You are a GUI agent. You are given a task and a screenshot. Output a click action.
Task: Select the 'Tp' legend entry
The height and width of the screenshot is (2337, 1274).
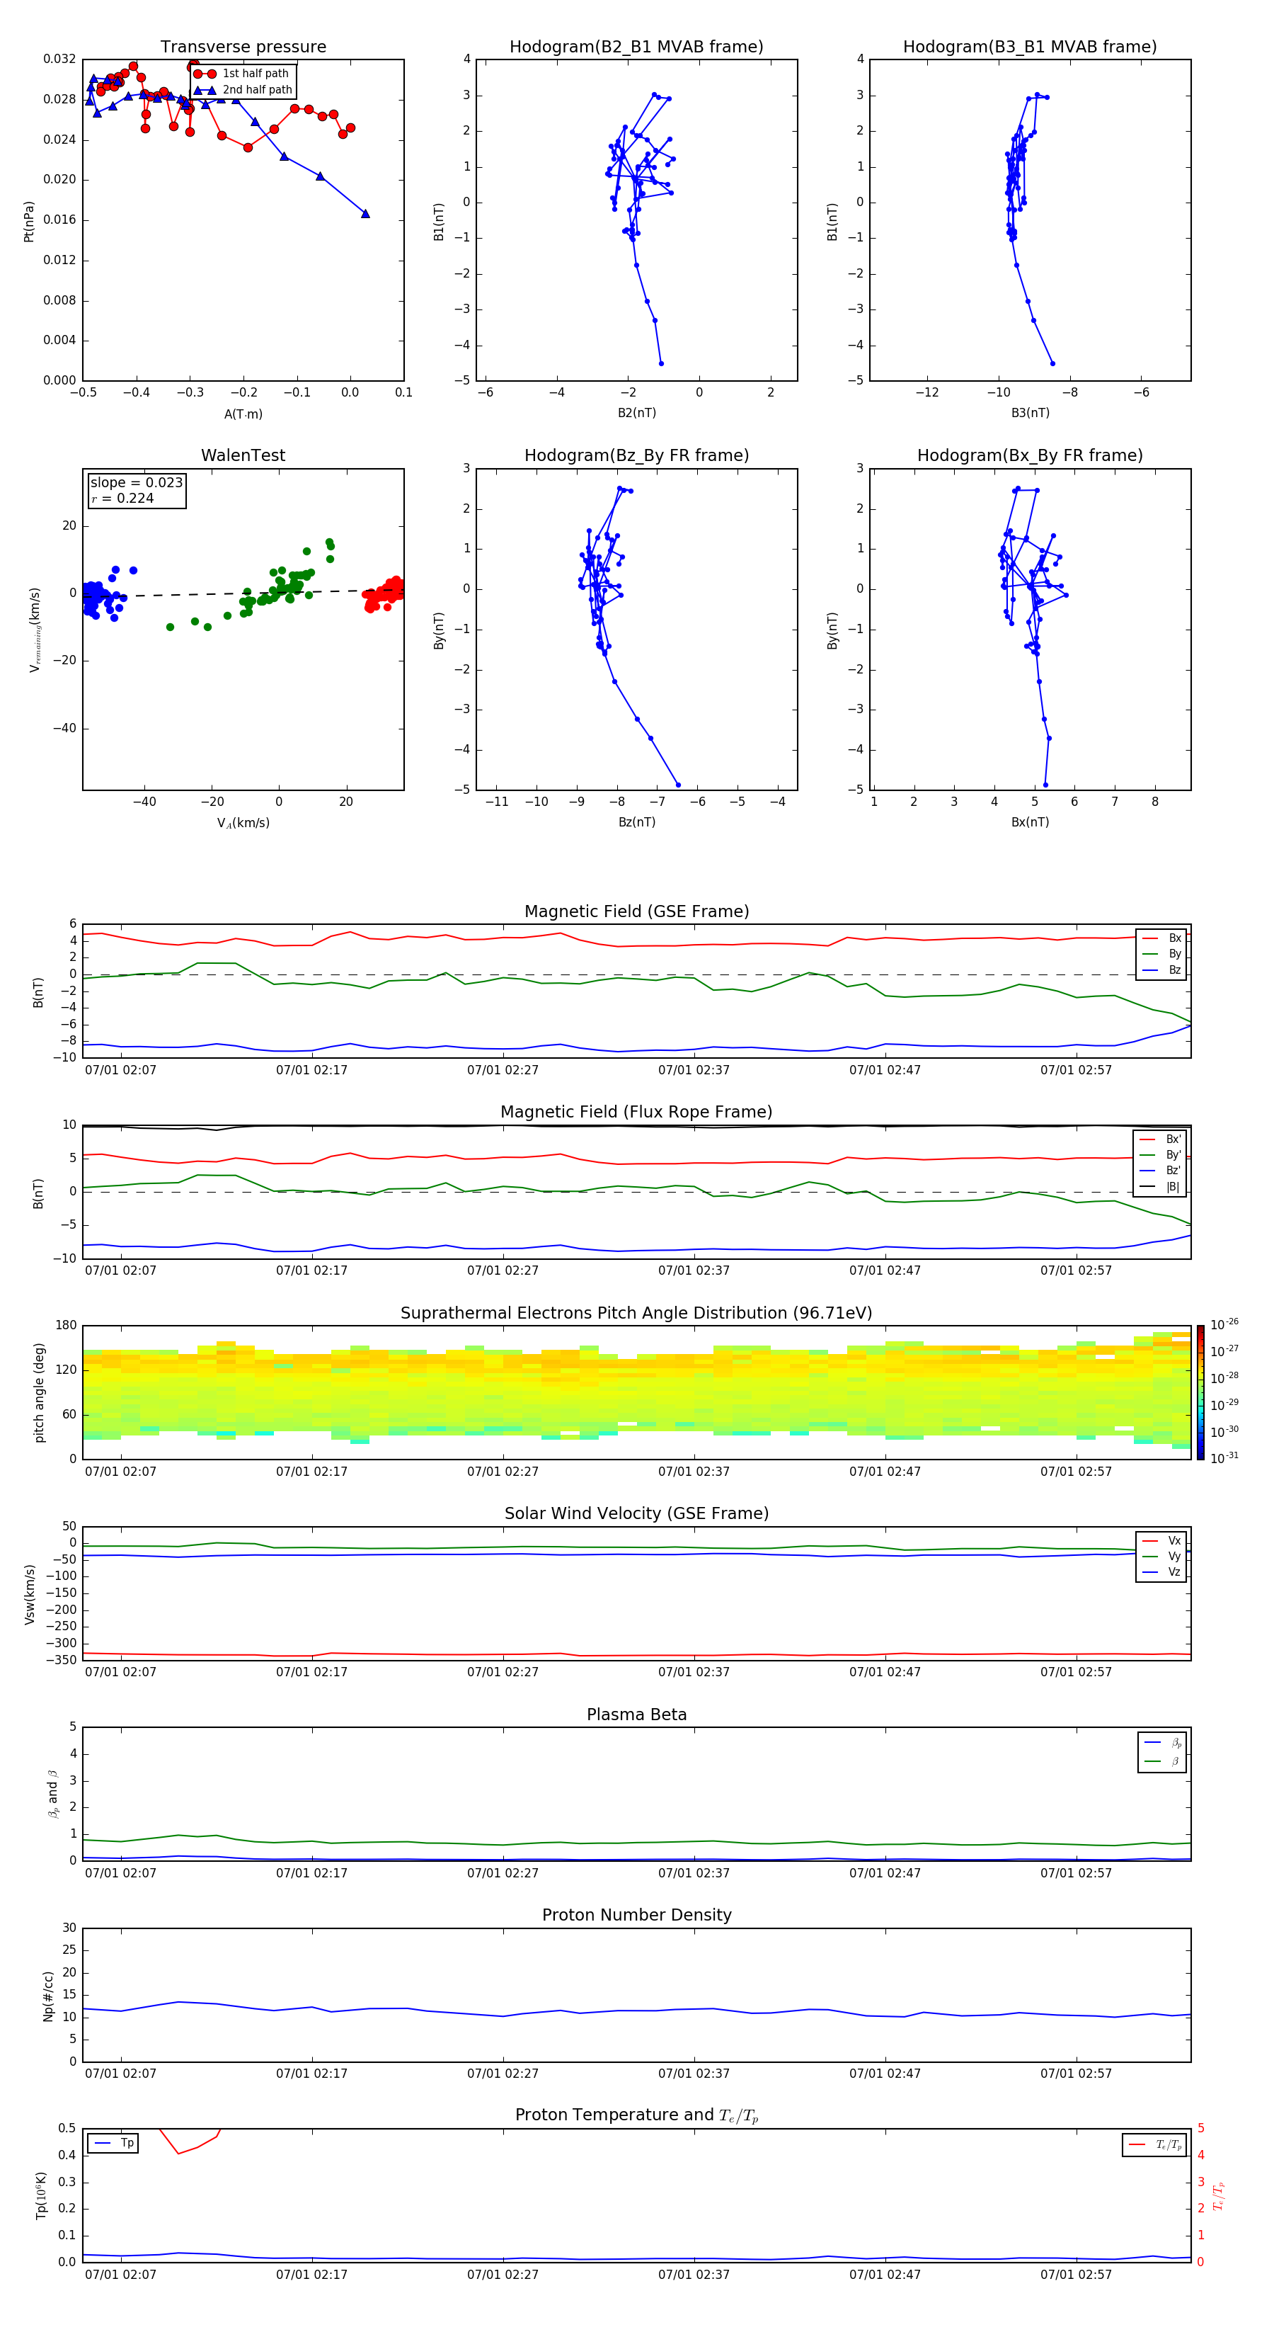pos(113,2143)
